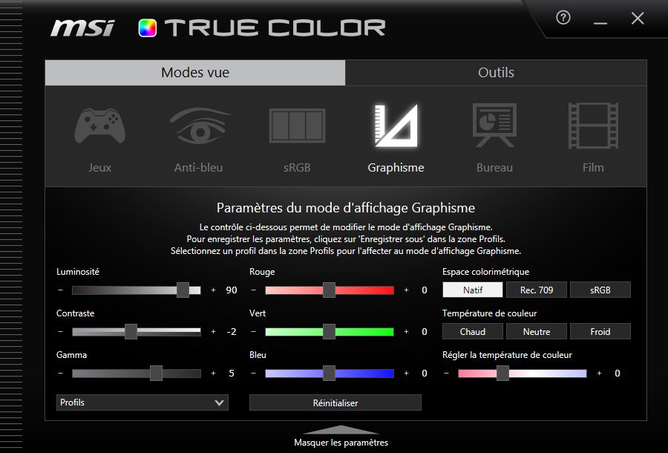668x453 pixels.
Task: Click the Rouge color slider handle
Action: click(x=329, y=290)
